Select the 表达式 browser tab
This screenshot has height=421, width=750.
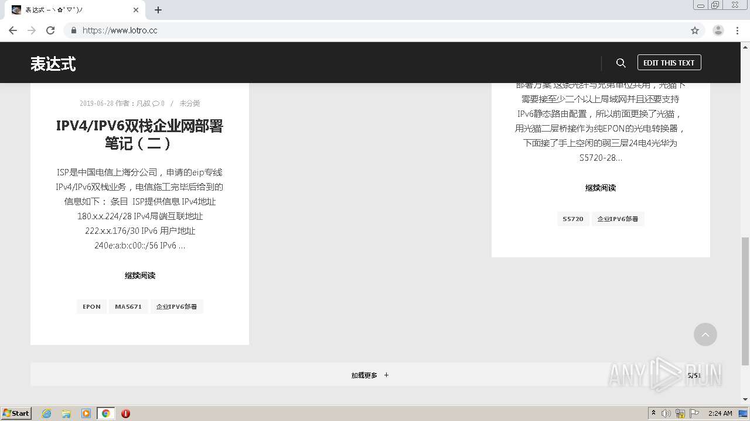(75, 10)
